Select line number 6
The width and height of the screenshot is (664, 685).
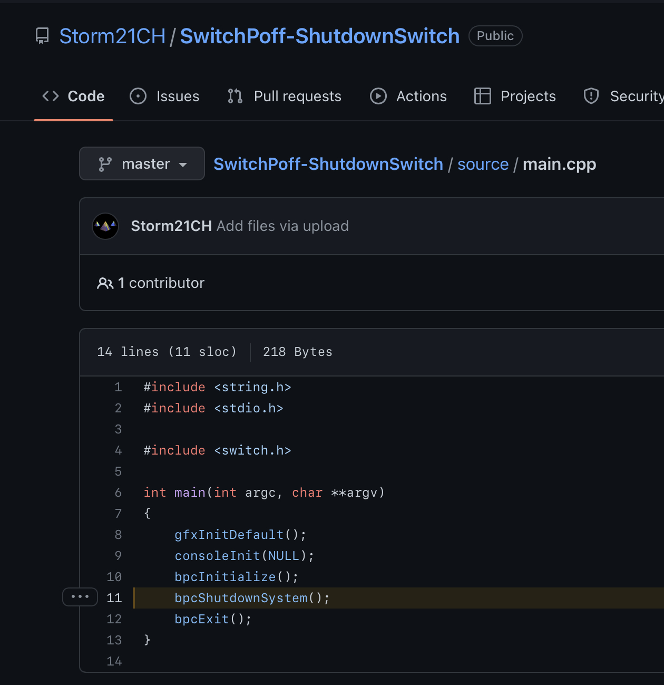point(118,493)
